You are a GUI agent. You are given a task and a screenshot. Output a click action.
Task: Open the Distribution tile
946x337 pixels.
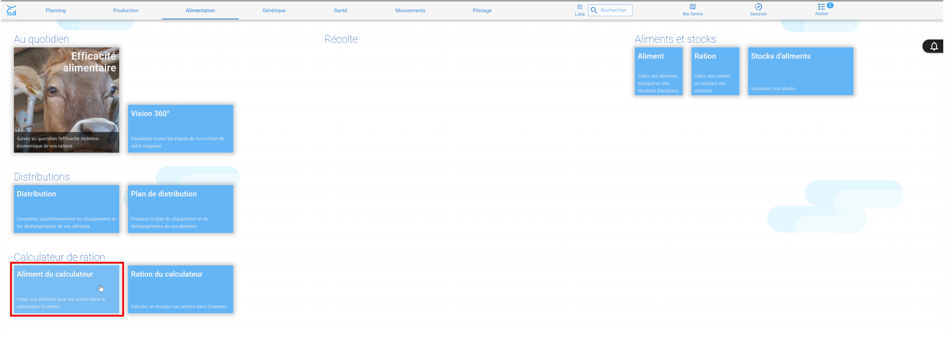66,209
